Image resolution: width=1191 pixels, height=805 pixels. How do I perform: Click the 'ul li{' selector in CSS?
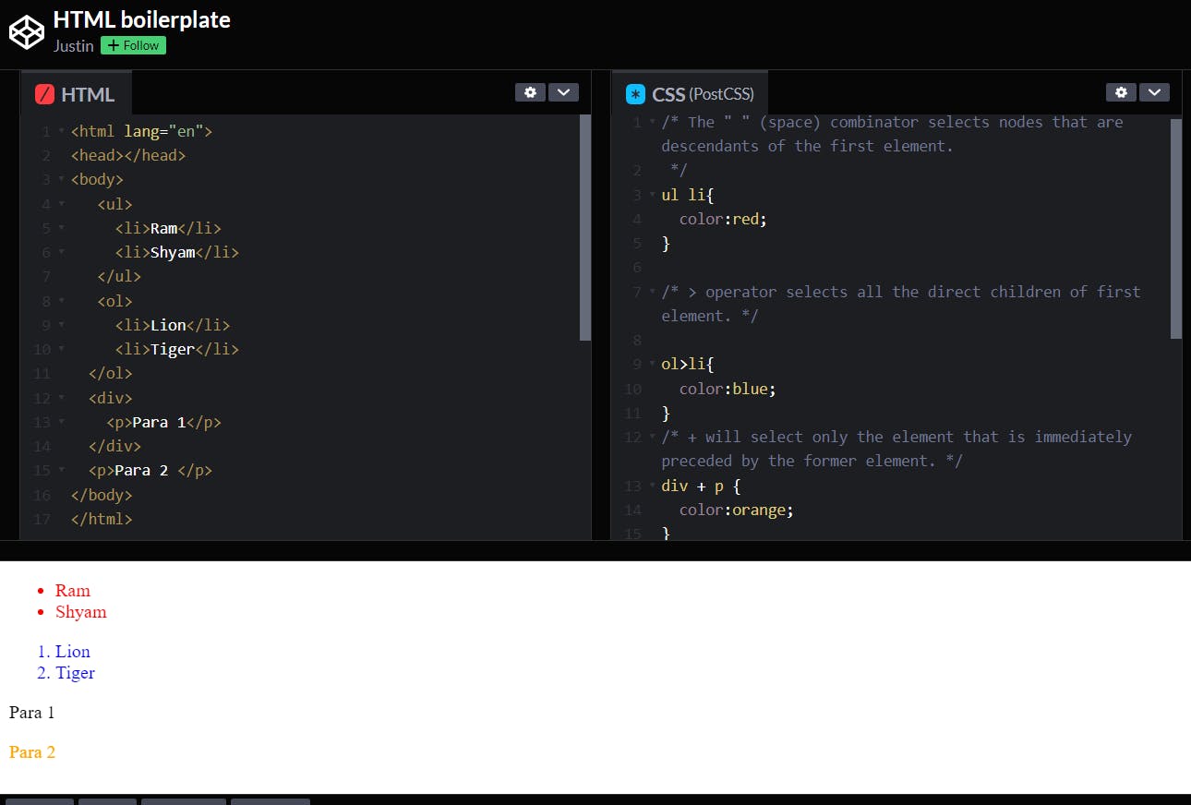pyautogui.click(x=688, y=195)
